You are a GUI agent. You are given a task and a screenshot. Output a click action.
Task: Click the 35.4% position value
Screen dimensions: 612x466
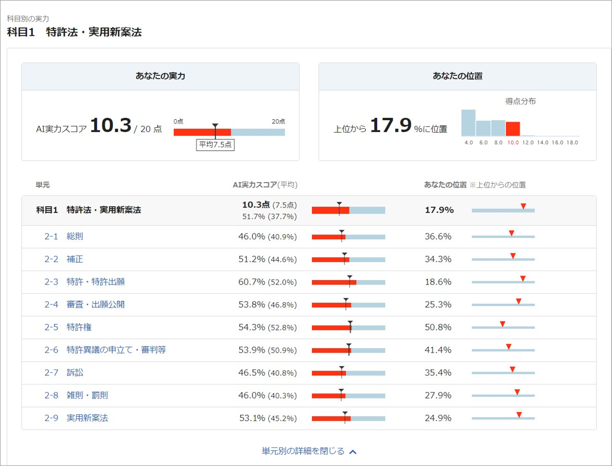(x=438, y=372)
